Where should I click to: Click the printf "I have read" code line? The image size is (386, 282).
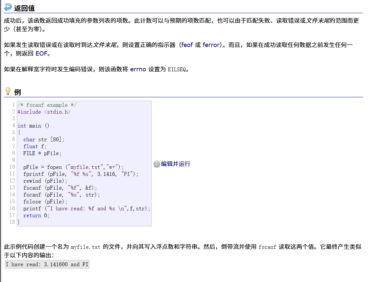click(x=87, y=208)
